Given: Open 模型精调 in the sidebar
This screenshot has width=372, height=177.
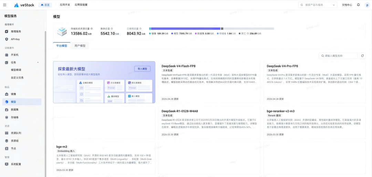Looking at the screenshot, I should click(x=16, y=70).
